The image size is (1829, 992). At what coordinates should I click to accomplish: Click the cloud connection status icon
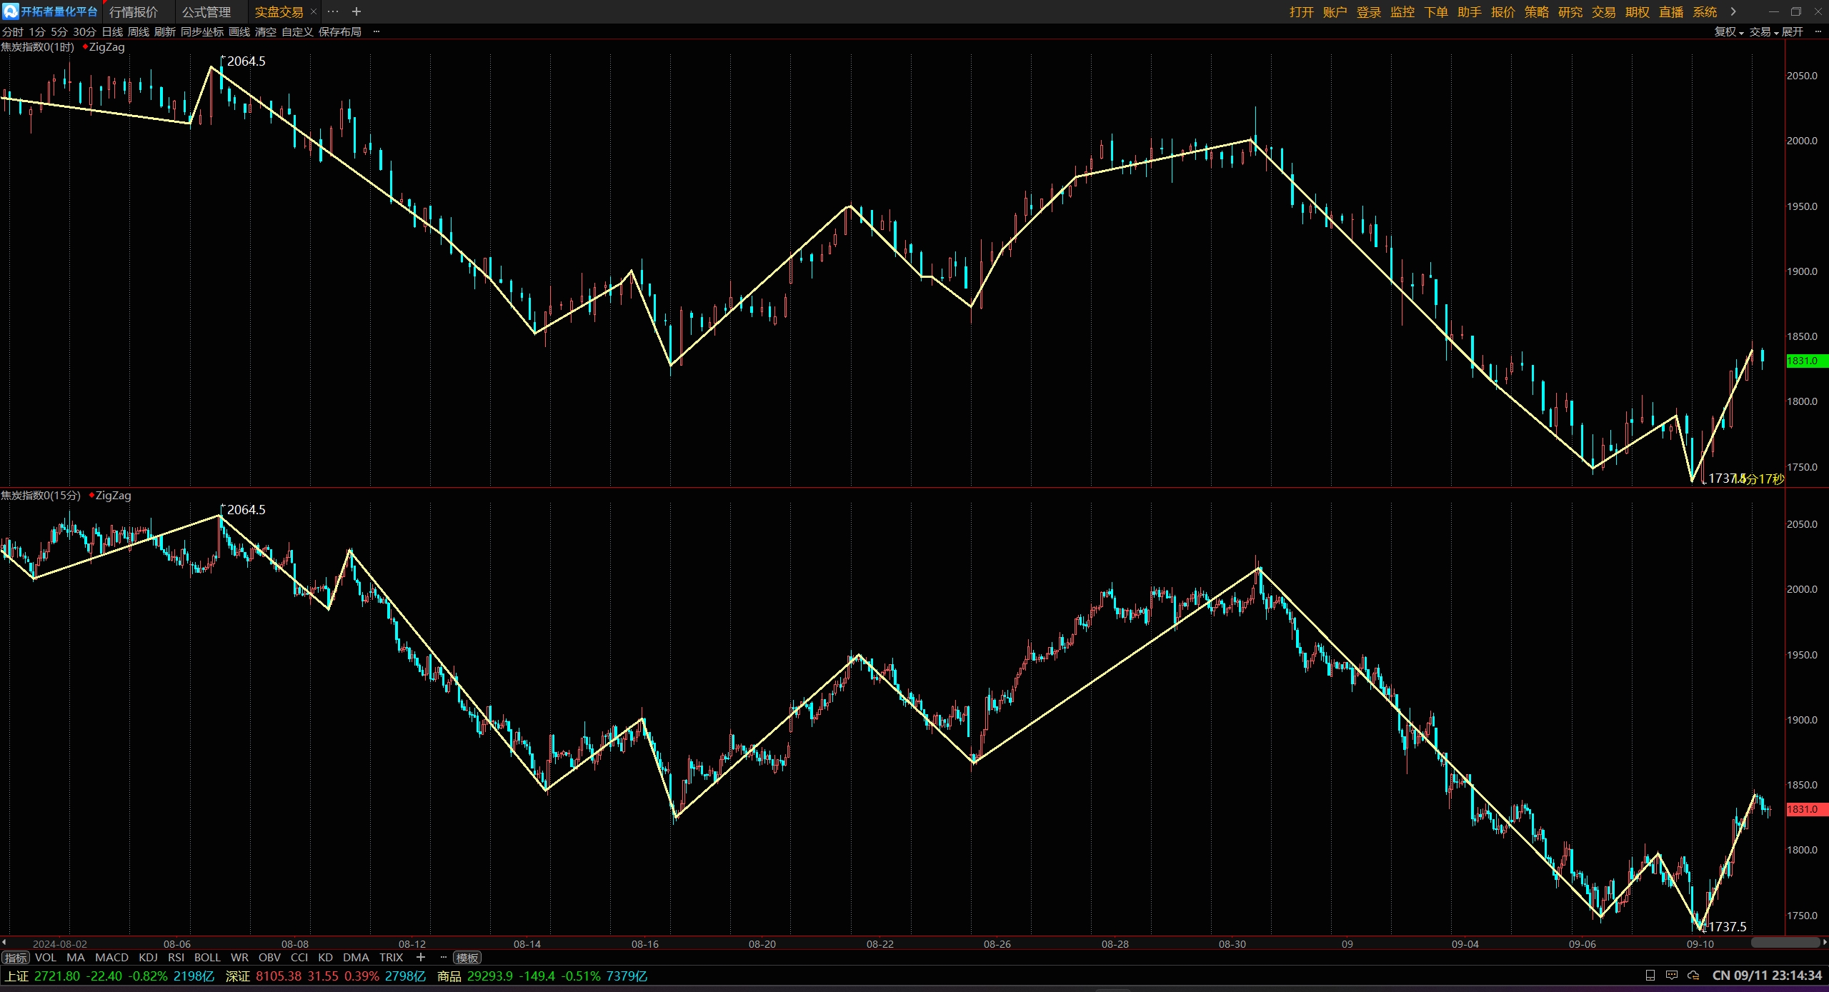(x=1693, y=976)
